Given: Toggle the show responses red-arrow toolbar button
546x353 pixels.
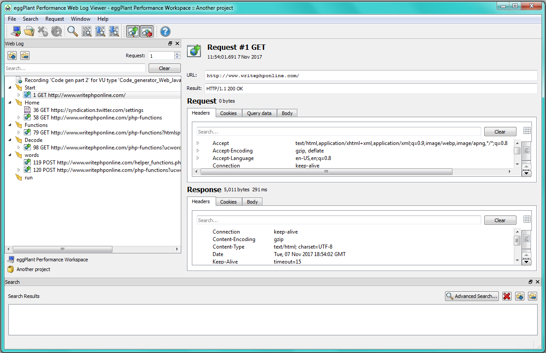Looking at the screenshot, I should [x=146, y=31].
